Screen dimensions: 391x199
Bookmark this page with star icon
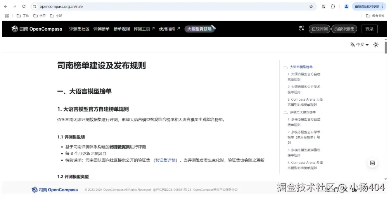click(311, 7)
